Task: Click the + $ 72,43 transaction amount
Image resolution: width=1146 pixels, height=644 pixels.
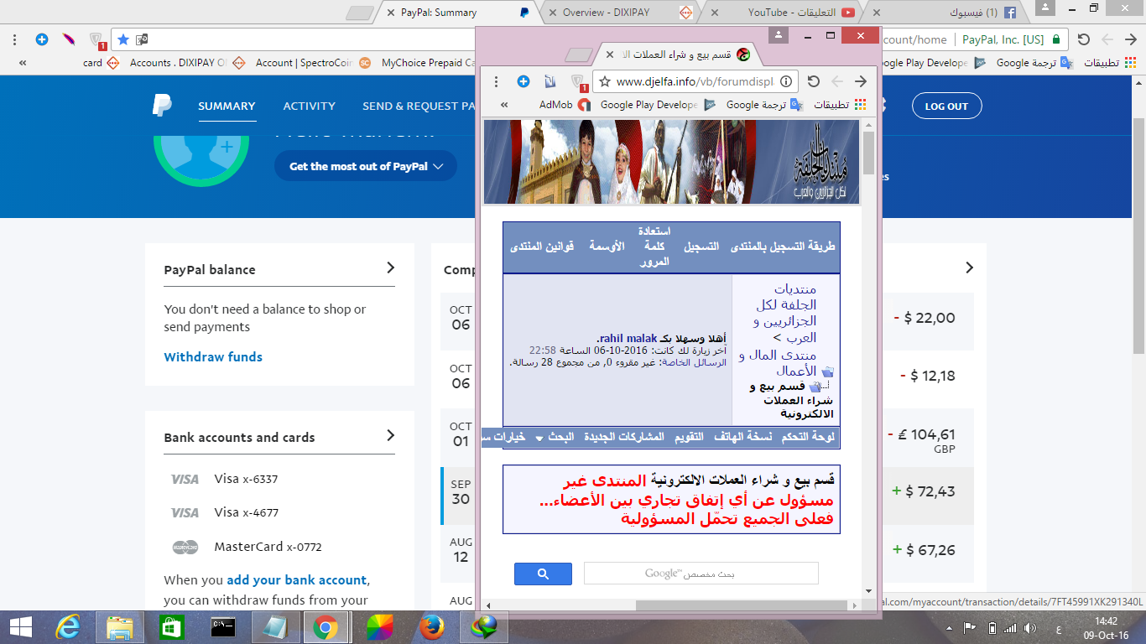Action: (924, 491)
